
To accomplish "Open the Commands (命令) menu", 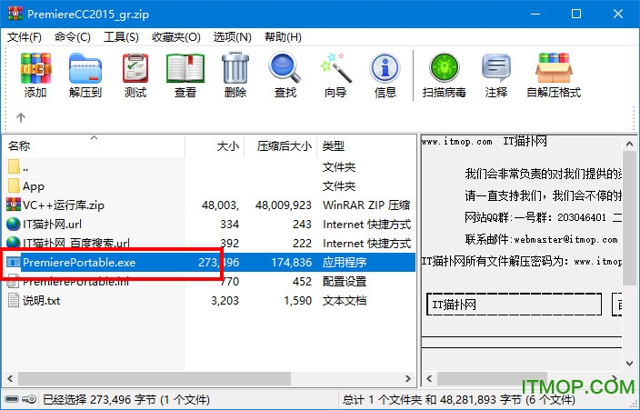I will pyautogui.click(x=72, y=37).
